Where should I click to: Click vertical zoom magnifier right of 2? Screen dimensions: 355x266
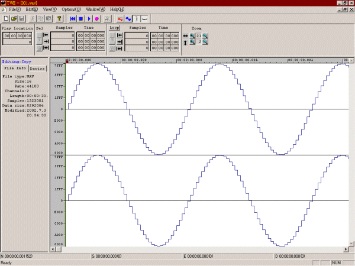click(x=205, y=43)
